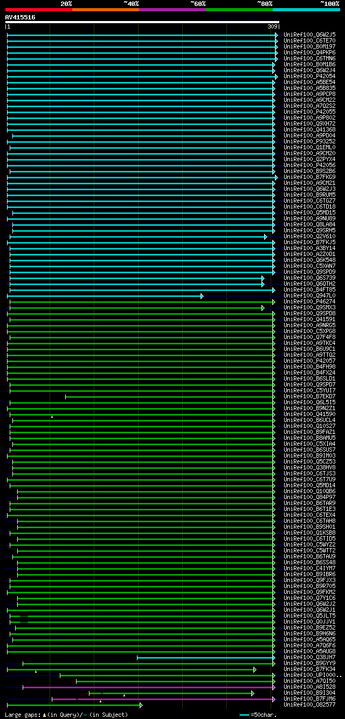The height and width of the screenshot is (719, 345).
Task: Click hit label UniRef100_B8AMU5
Action: (309, 438)
